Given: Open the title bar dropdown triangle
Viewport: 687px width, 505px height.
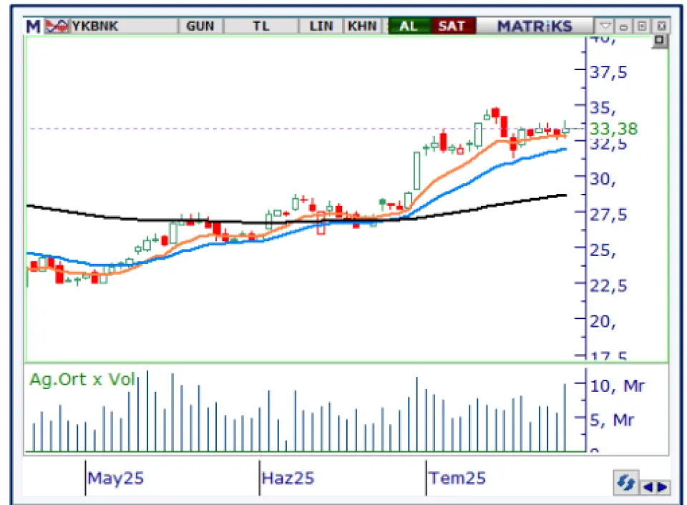Looking at the screenshot, I should [x=605, y=26].
